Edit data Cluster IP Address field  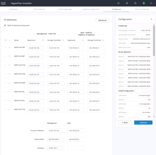coord(76,131)
